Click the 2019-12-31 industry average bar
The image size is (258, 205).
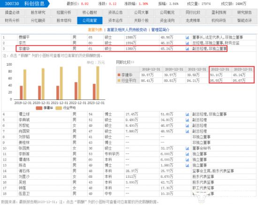click(x=25, y=84)
